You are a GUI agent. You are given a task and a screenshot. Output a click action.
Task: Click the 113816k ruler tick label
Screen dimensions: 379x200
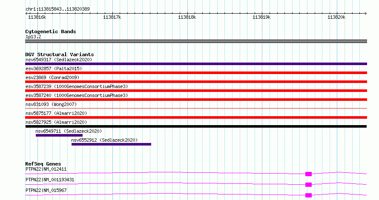pos(37,17)
